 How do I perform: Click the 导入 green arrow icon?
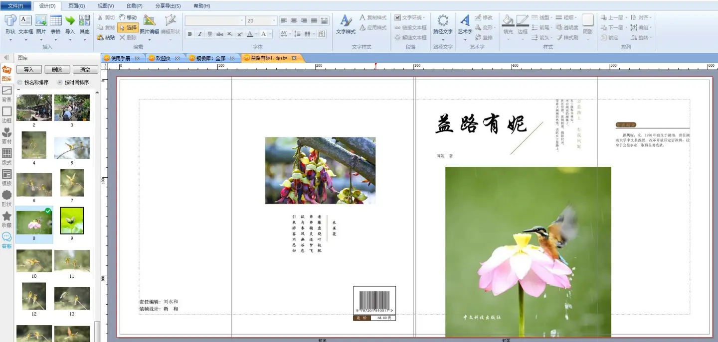(70, 24)
